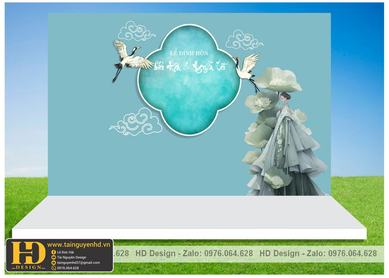Click the Lê Đức Hải Facebook name
389x278 pixels.
click(67, 252)
